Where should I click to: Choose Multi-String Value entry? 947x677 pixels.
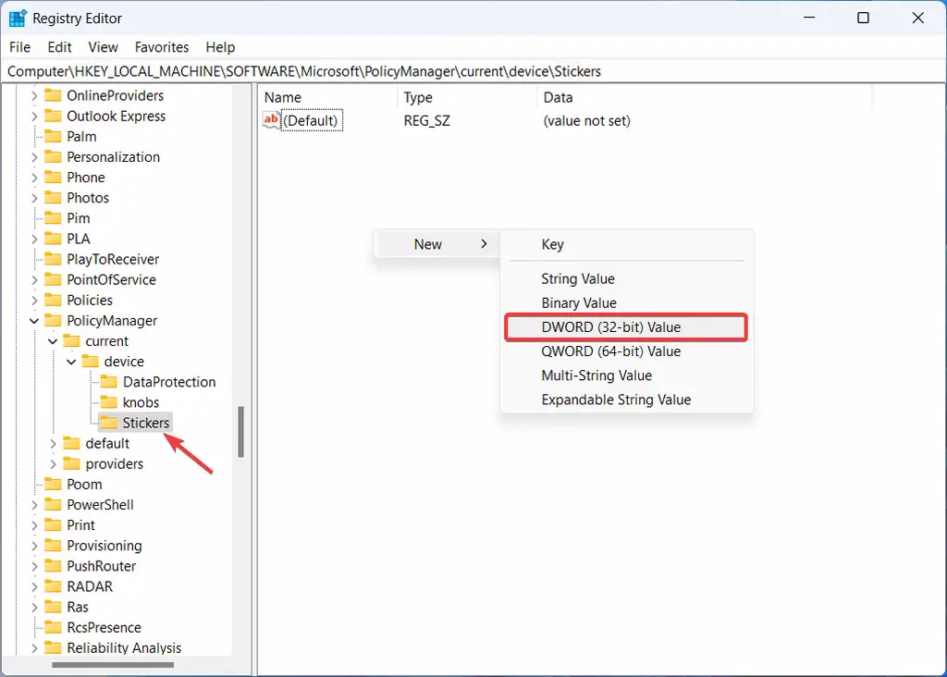click(626, 375)
